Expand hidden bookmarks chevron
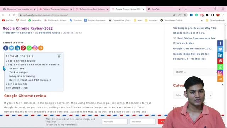227x128 pixels. (201, 20)
